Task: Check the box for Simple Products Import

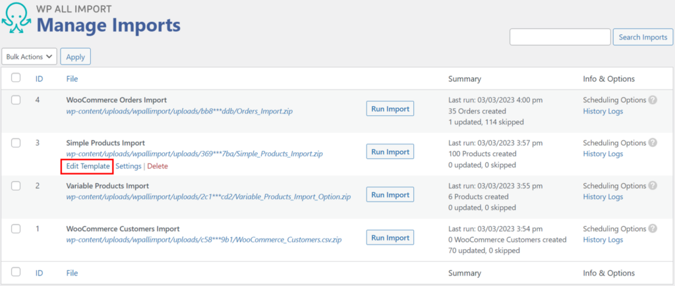Action: click(x=16, y=143)
